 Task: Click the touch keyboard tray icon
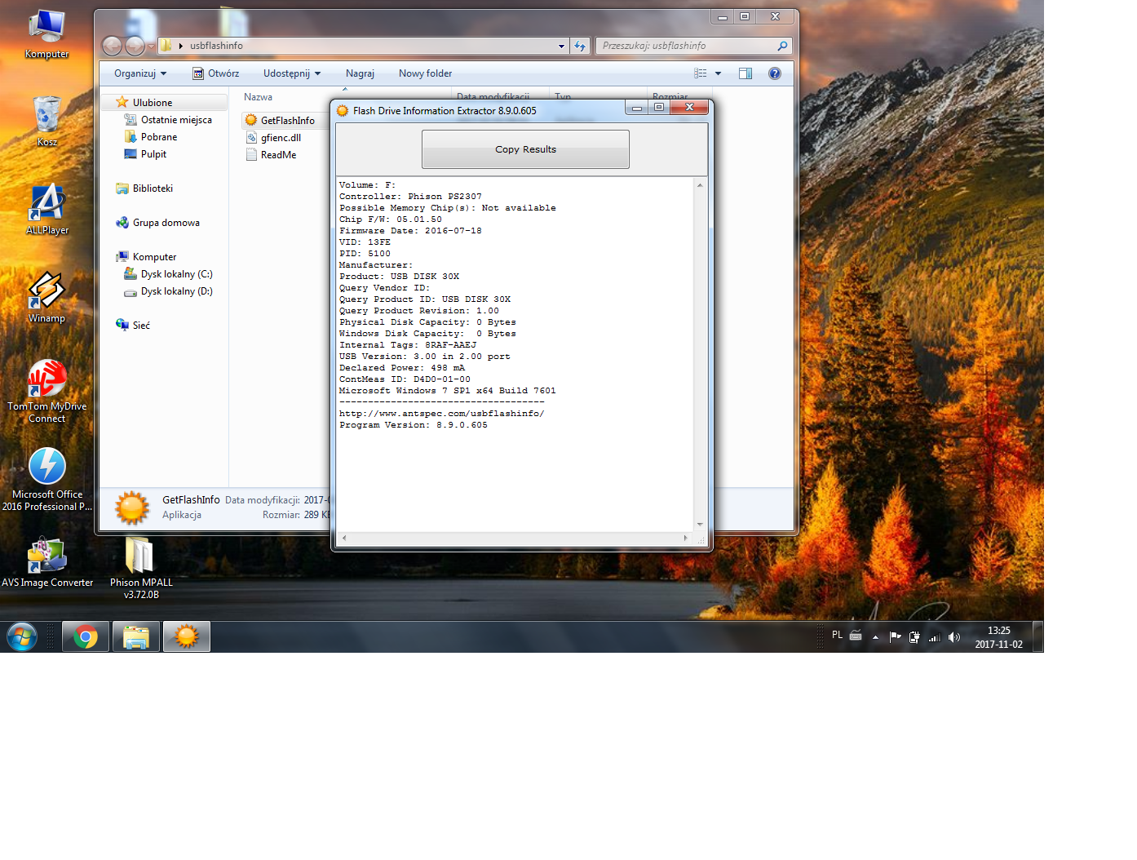(856, 636)
